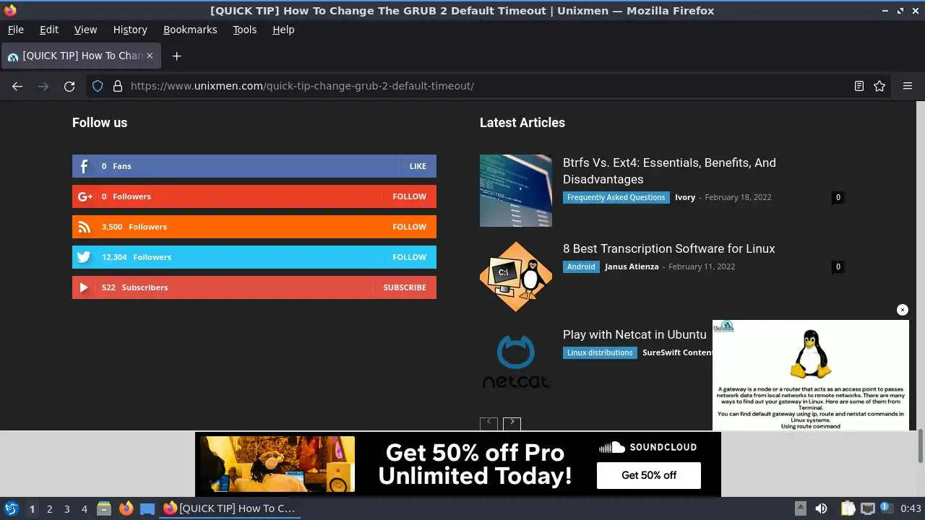The width and height of the screenshot is (925, 520).
Task: Click the Android category tag
Action: click(x=581, y=266)
